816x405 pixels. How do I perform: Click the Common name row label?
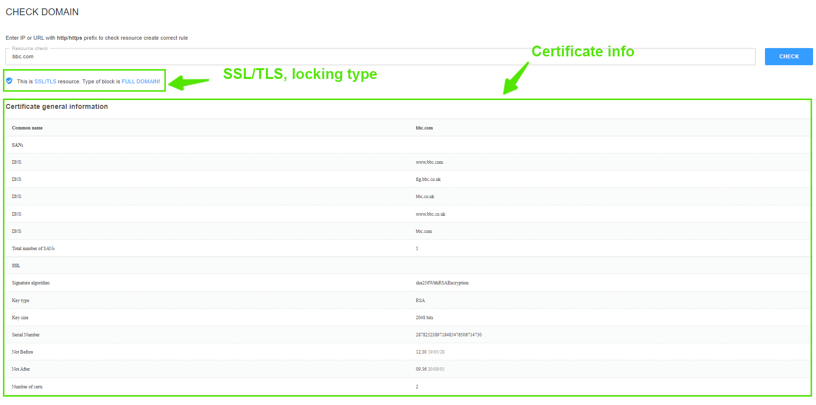pyautogui.click(x=27, y=128)
